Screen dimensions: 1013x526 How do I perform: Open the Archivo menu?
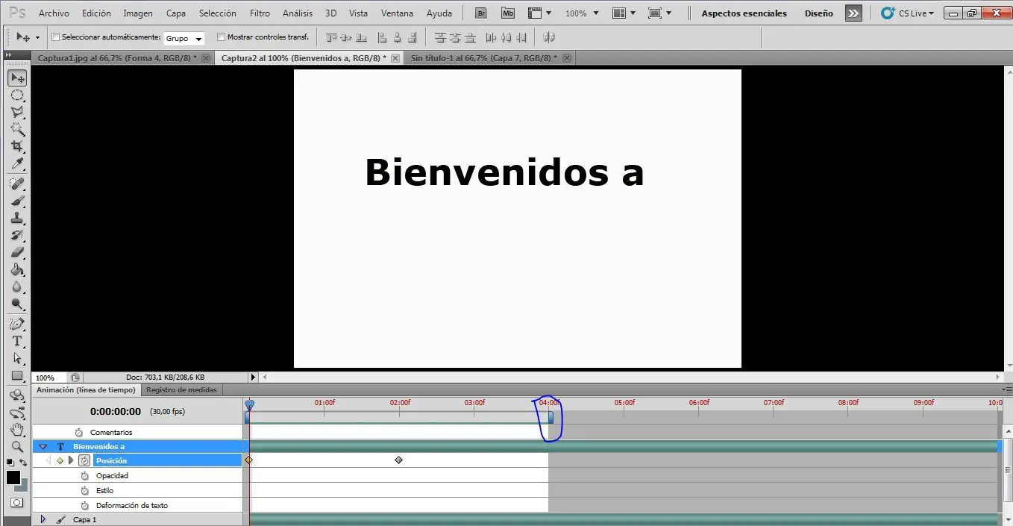click(x=54, y=13)
